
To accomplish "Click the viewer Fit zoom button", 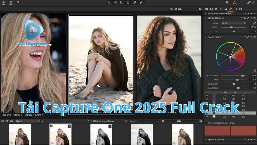I will click(x=171, y=9).
